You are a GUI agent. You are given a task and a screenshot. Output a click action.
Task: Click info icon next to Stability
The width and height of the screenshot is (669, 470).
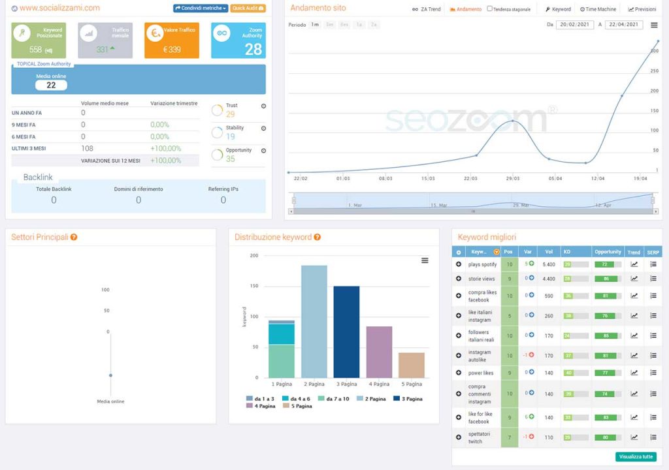pyautogui.click(x=264, y=129)
